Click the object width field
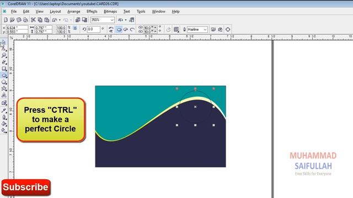The width and height of the screenshot is (353, 198). (44, 28)
